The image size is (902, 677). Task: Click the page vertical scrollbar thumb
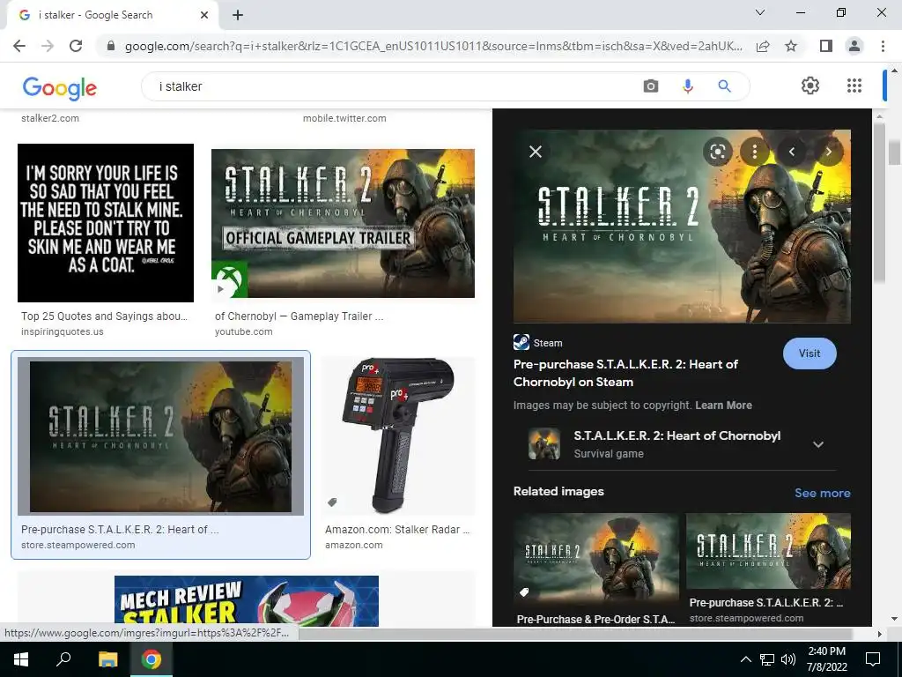point(894,152)
